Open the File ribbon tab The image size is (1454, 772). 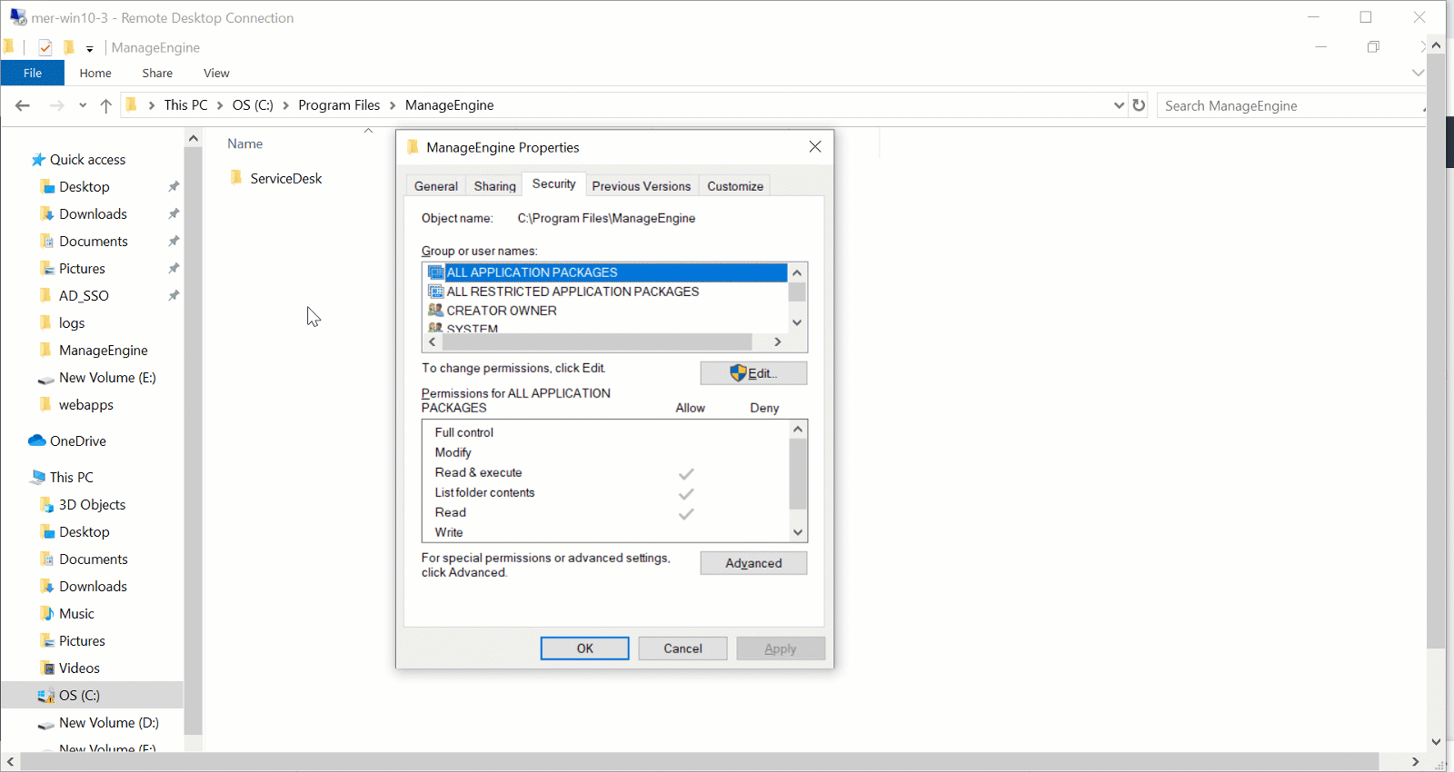33,73
